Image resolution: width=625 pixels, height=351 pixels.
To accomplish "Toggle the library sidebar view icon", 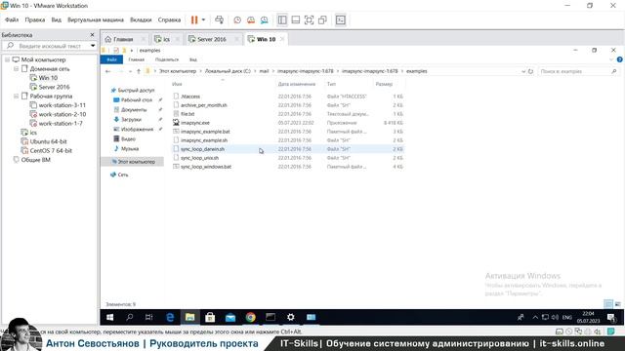I will (282, 19).
